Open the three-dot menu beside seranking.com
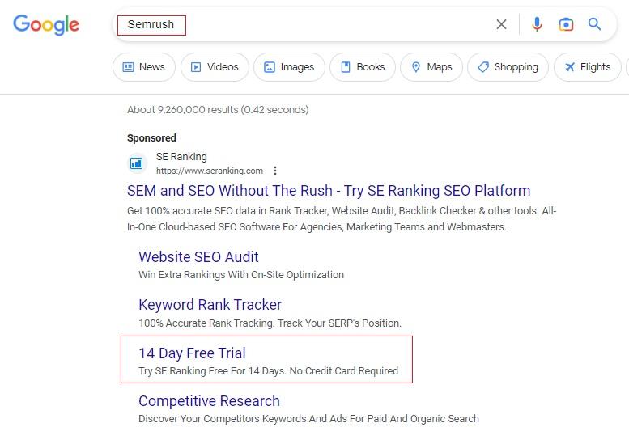 pyautogui.click(x=275, y=171)
